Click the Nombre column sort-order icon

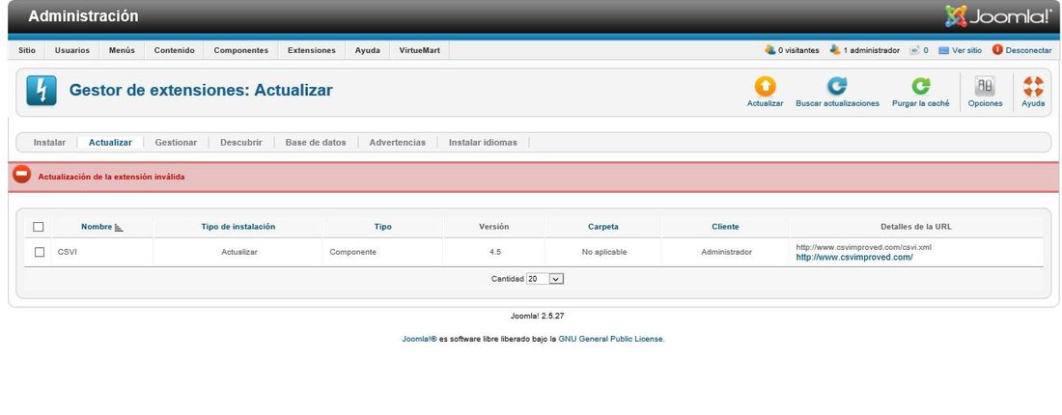coord(119,228)
